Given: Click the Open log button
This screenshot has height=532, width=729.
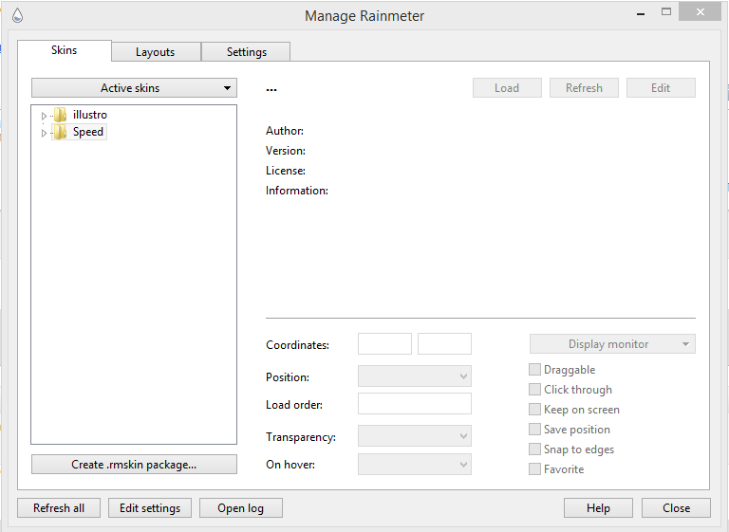Looking at the screenshot, I should [x=241, y=508].
